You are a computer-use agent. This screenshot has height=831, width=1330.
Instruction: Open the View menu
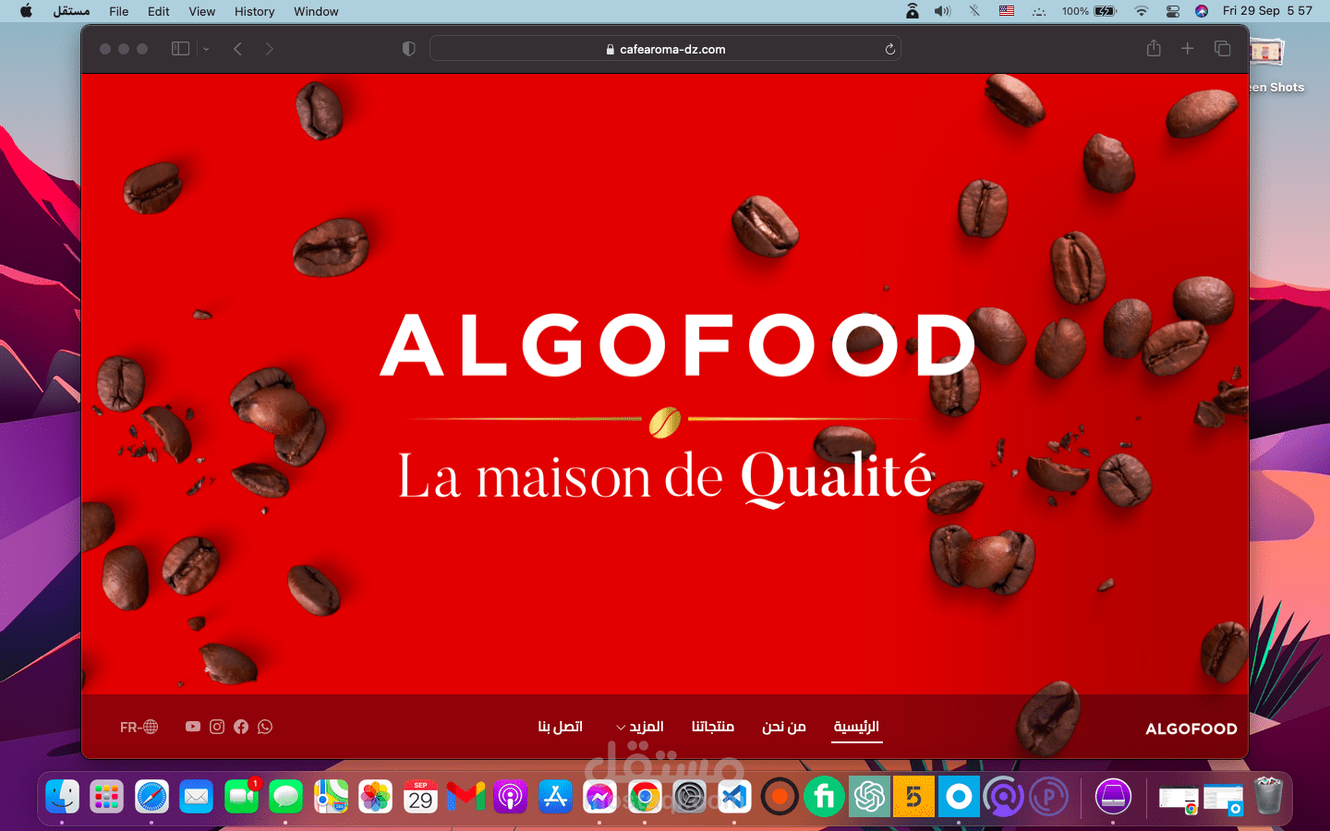click(x=202, y=11)
